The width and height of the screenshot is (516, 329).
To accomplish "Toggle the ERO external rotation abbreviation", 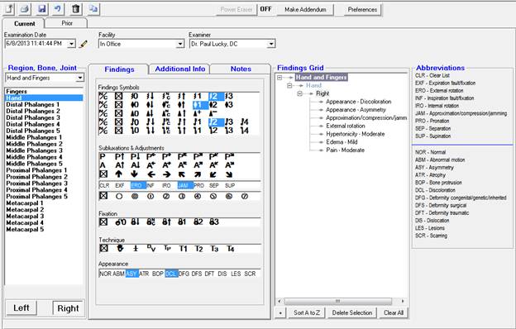I will click(138, 185).
